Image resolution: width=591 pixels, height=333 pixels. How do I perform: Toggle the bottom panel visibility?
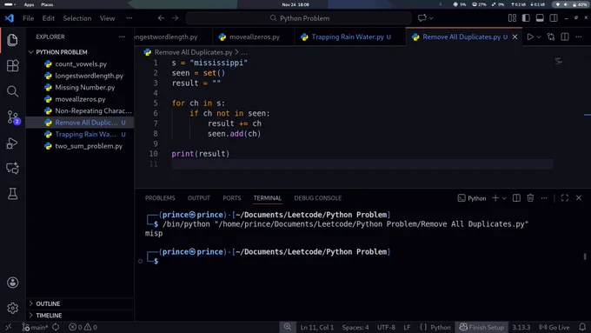[x=540, y=18]
